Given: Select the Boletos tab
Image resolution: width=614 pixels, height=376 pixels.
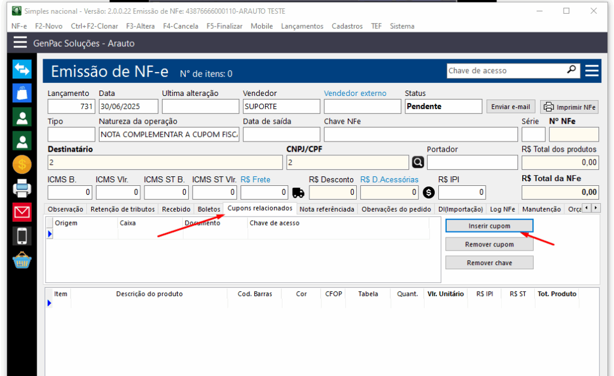Looking at the screenshot, I should 209,209.
